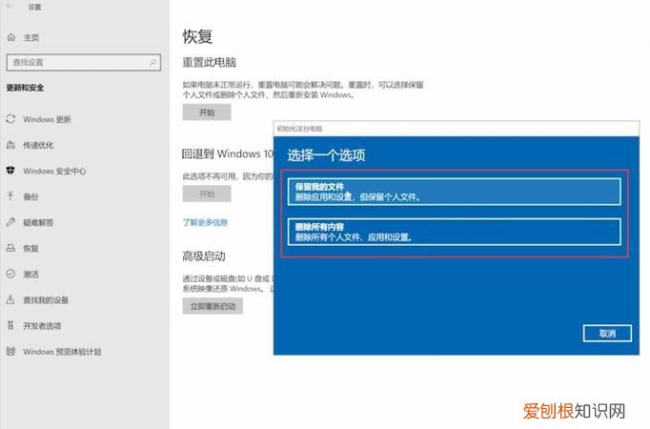Click 开始 under 重置此电脑
Screen dimensions: 650x429
click(x=207, y=112)
